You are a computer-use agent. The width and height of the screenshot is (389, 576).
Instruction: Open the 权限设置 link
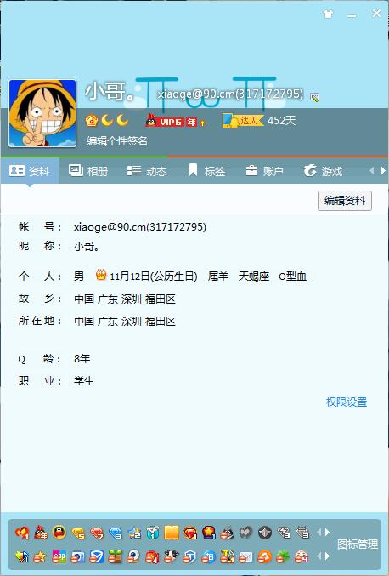(347, 402)
